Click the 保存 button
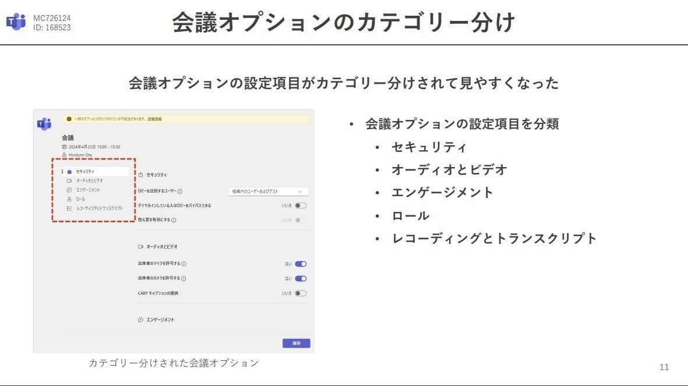 pyautogui.click(x=296, y=343)
